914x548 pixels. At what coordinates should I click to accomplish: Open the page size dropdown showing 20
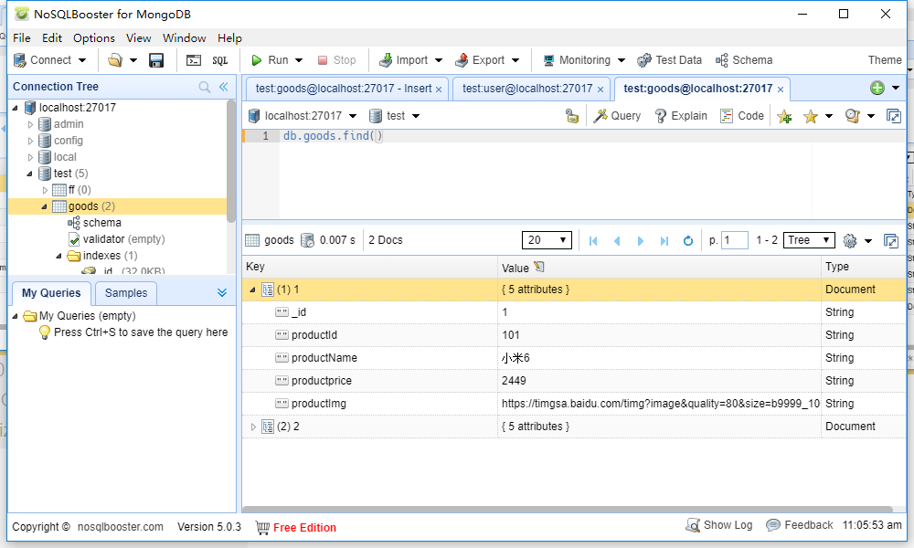tap(547, 239)
